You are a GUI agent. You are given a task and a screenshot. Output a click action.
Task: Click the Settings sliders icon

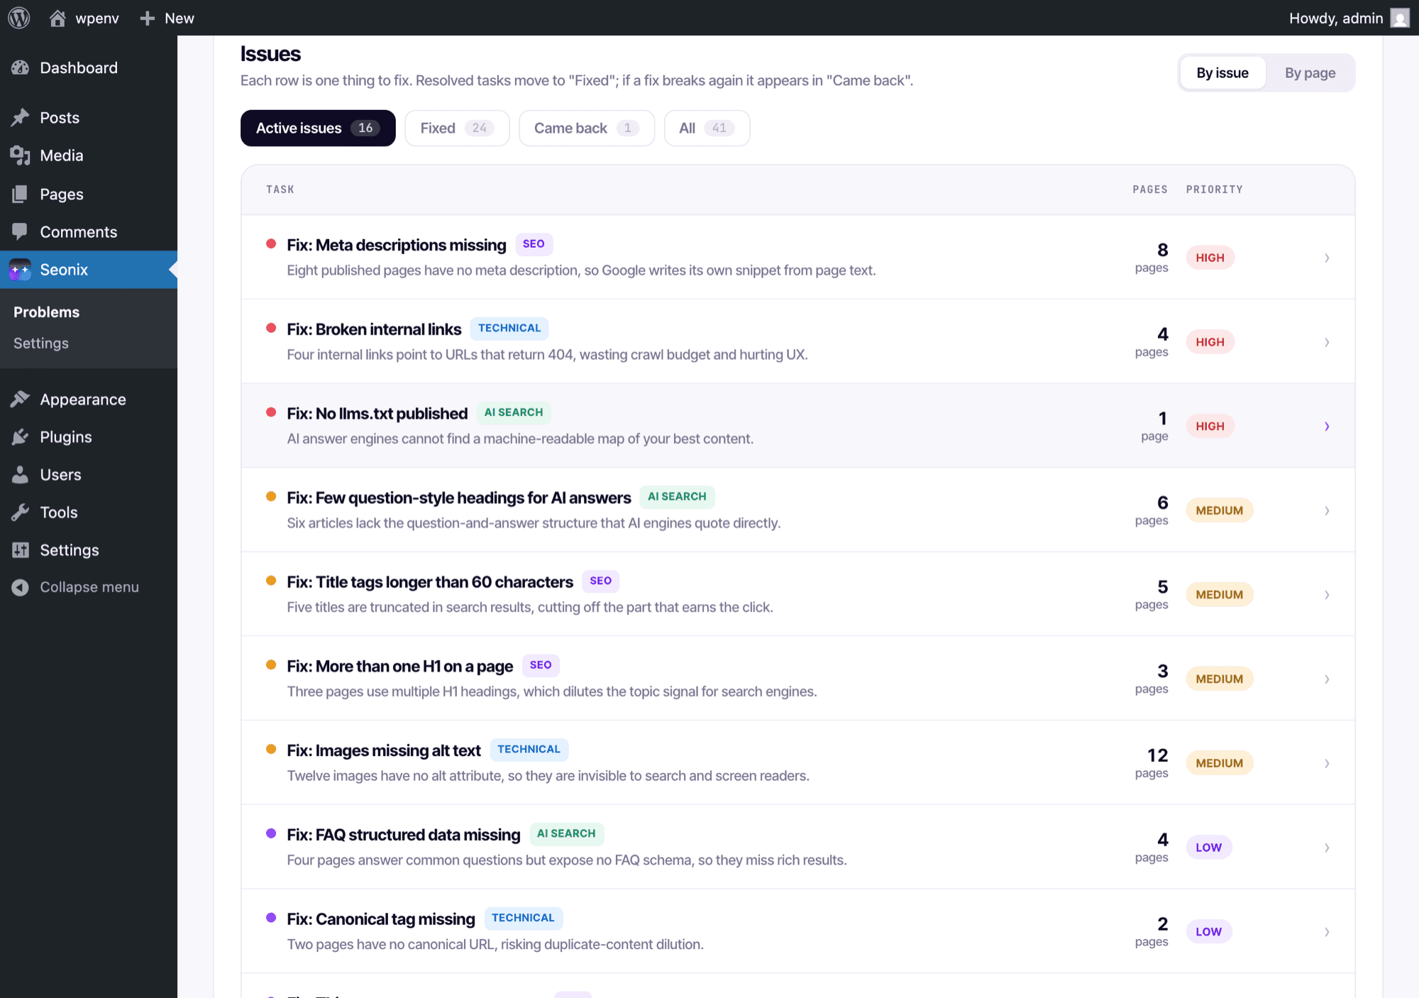(x=21, y=549)
